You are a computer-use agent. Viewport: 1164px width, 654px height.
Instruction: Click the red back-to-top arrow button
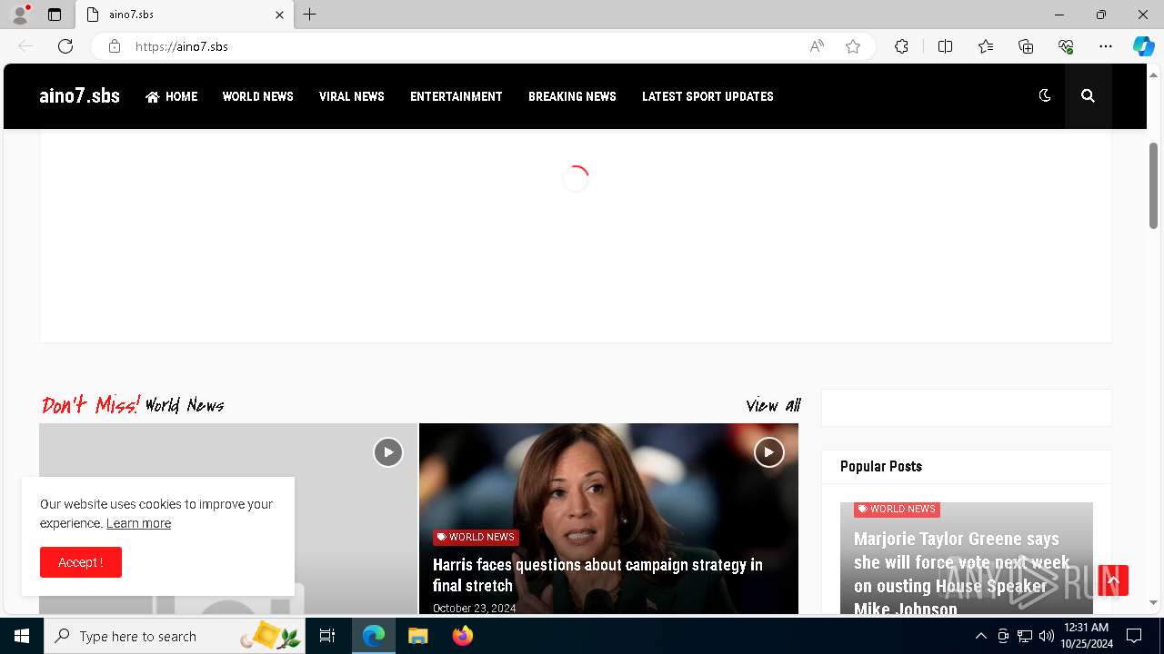coord(1113,580)
